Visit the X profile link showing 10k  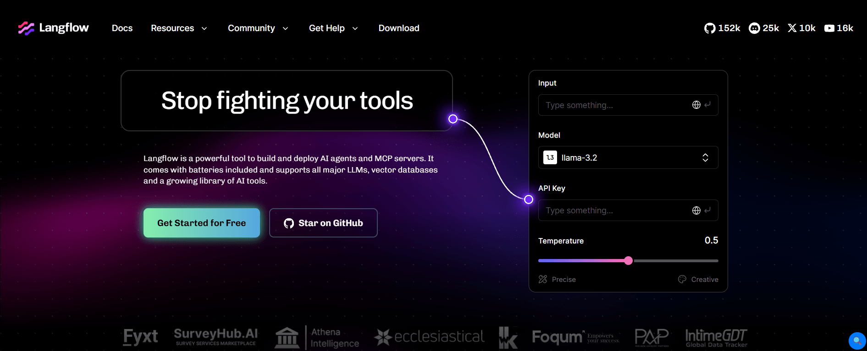point(801,28)
